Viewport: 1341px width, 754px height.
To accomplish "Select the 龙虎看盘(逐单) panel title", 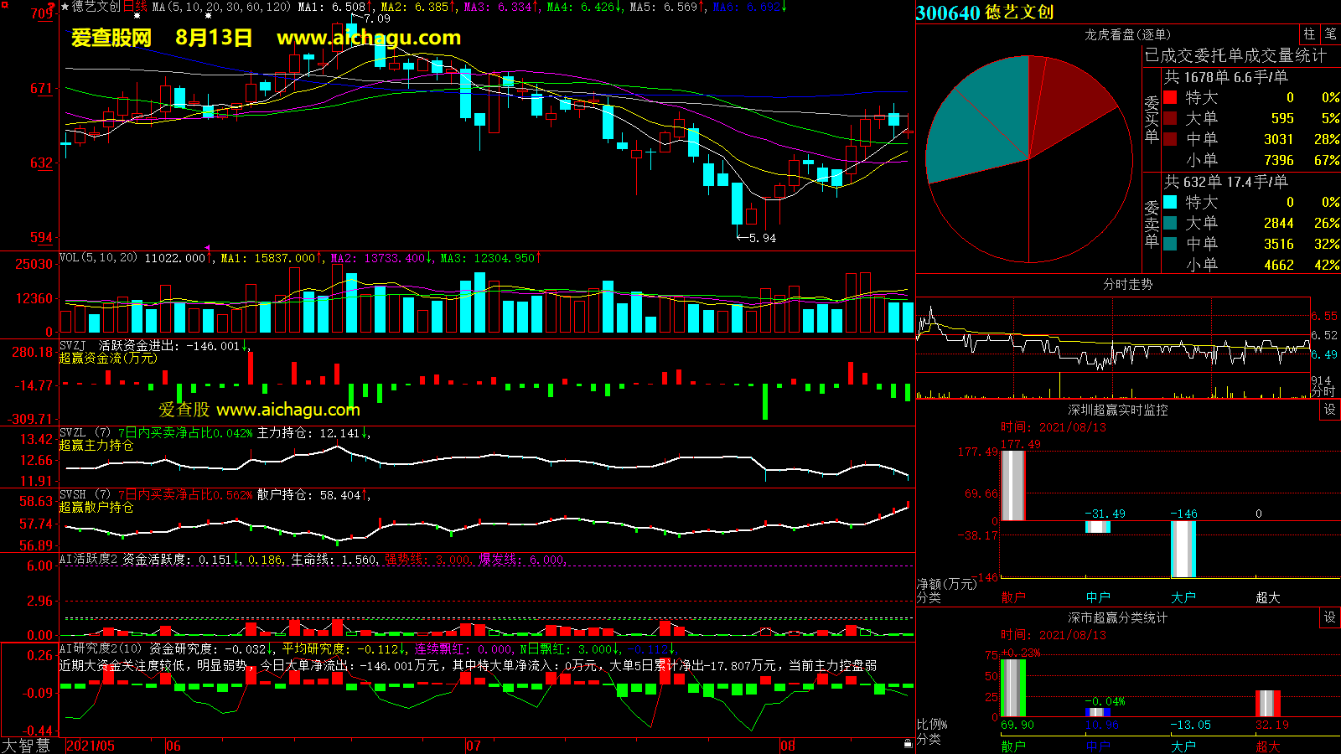I will tap(1127, 34).
